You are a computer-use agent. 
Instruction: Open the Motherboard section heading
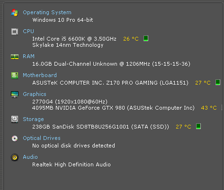(40, 75)
